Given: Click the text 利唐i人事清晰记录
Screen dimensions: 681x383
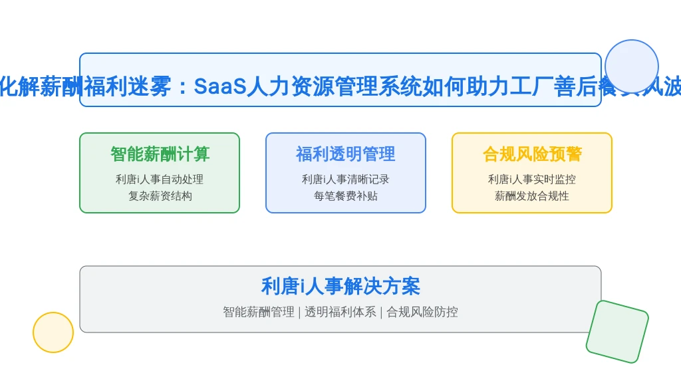Looking at the screenshot, I should point(346,180).
